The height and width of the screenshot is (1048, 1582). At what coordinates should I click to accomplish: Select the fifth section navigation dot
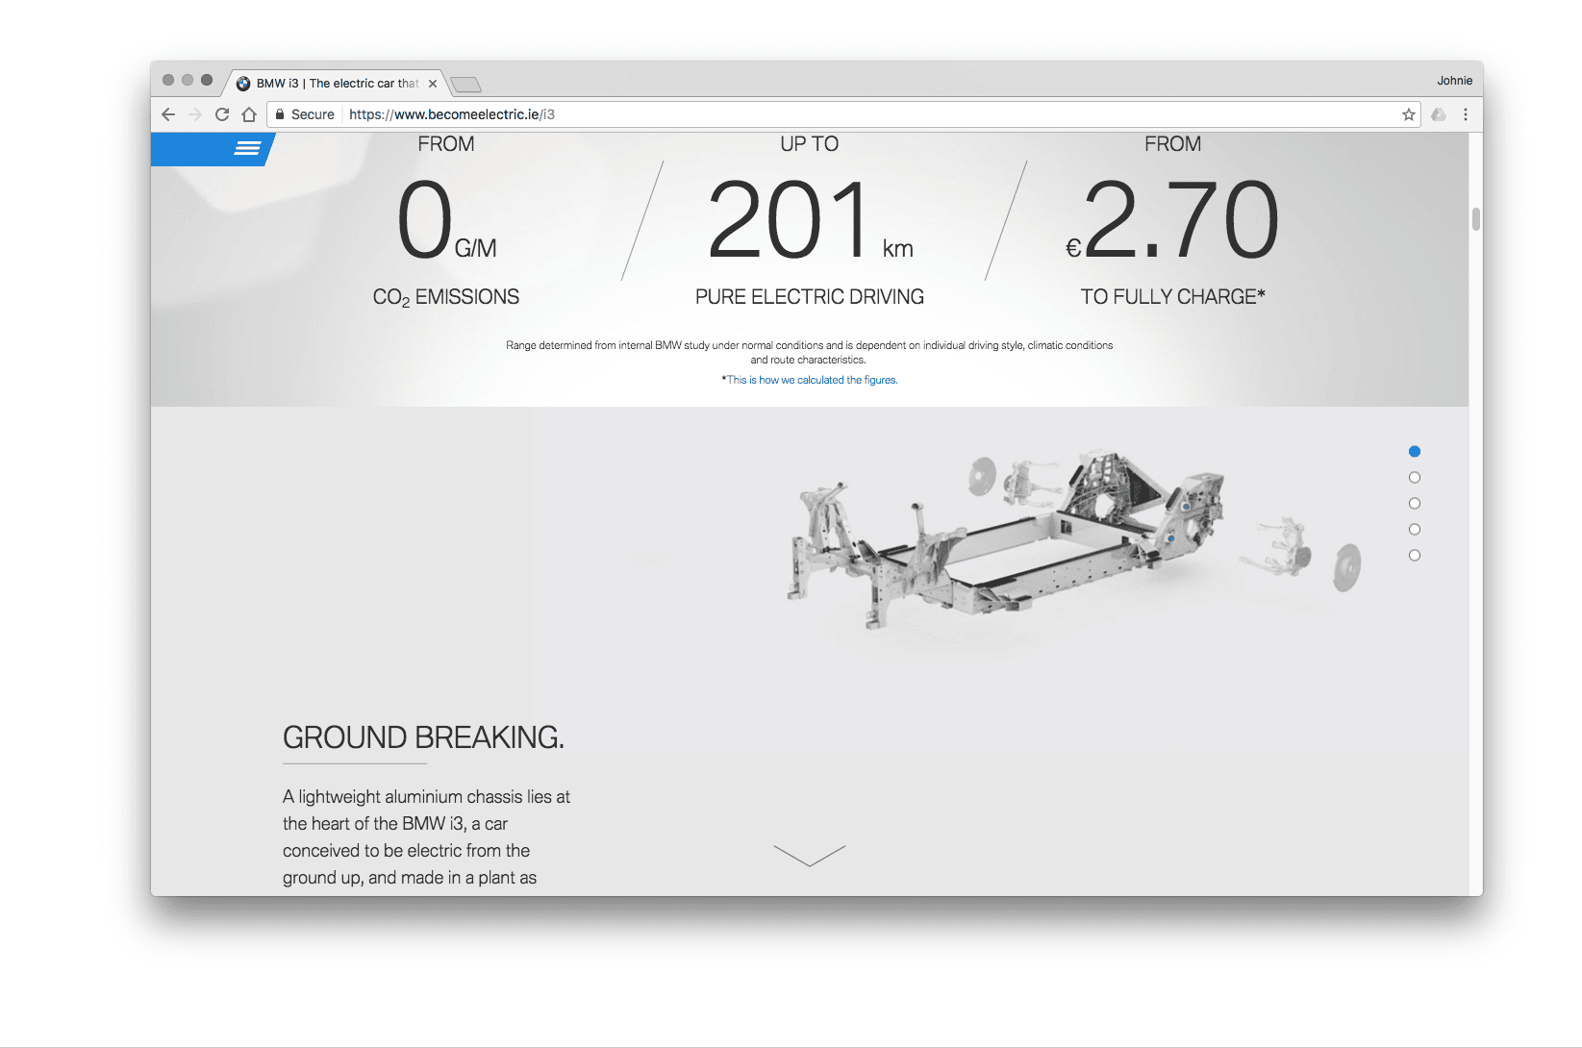1415,555
